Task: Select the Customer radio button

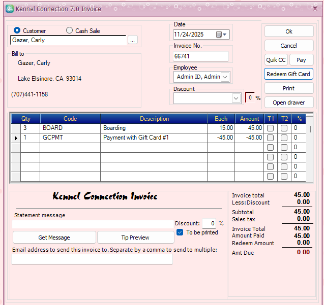Action: [17, 30]
